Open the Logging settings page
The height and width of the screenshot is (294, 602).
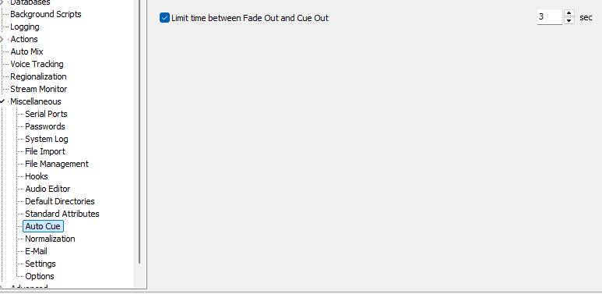pyautogui.click(x=25, y=27)
